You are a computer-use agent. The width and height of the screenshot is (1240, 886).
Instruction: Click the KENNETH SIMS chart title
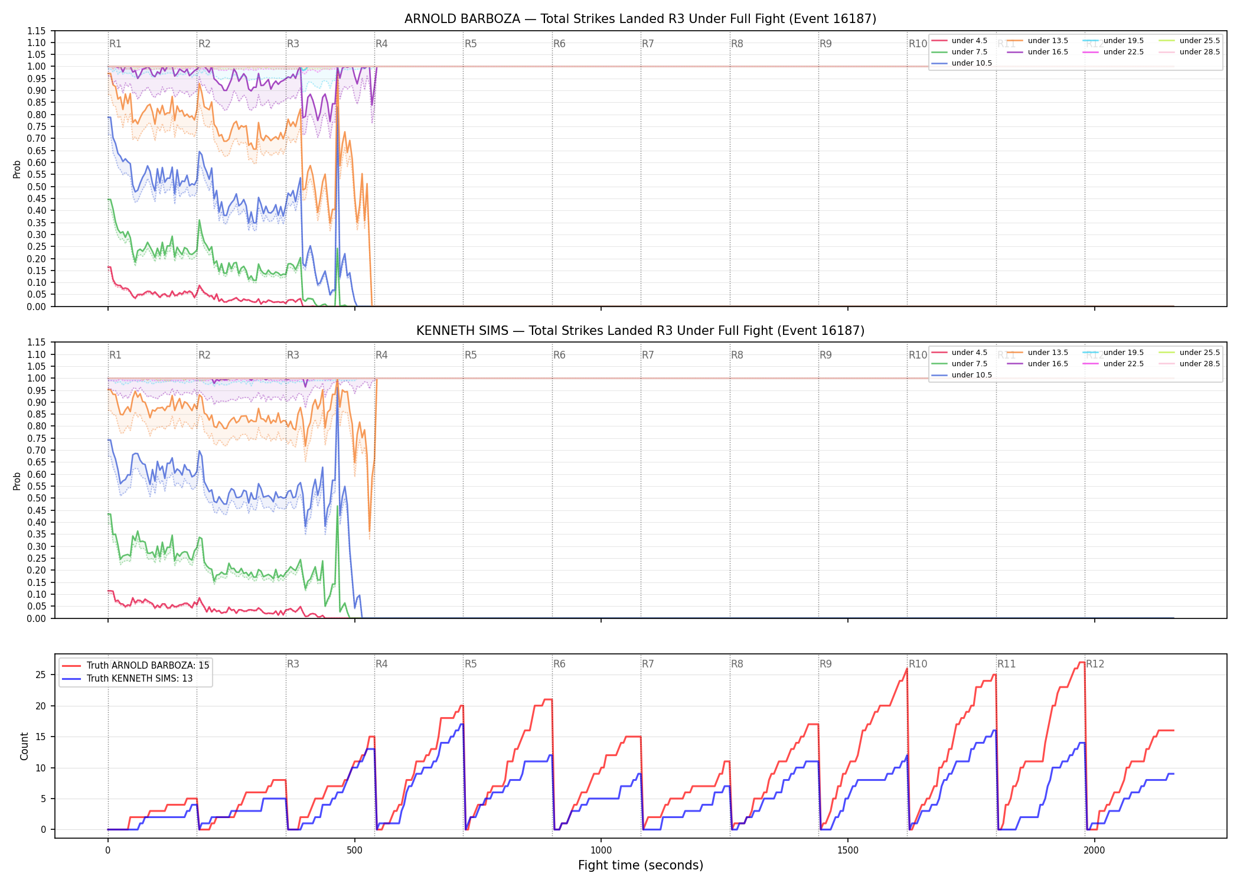tap(640, 331)
